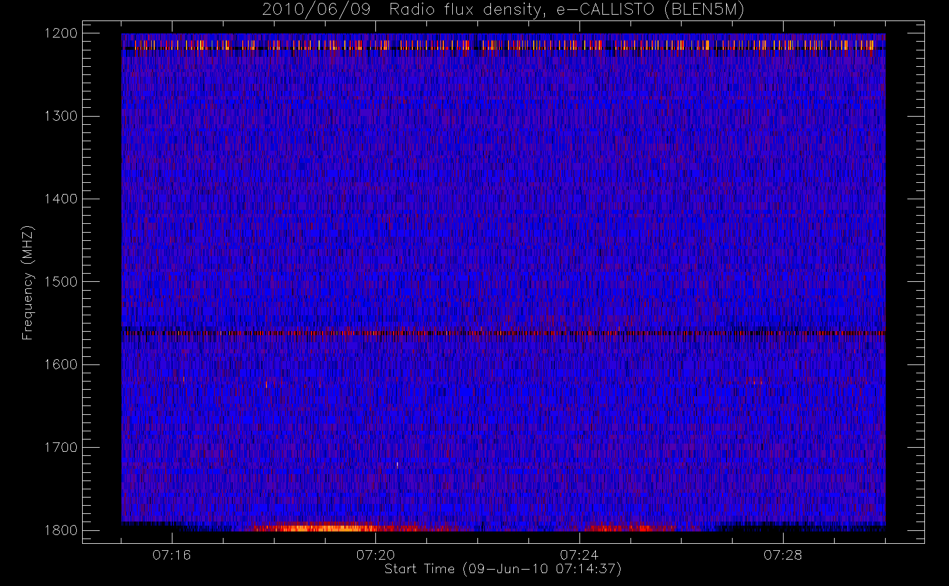This screenshot has height=586, width=949.
Task: Click the plot title mentioning e-CALLISTO (BLEN5M)
Action: click(x=503, y=10)
